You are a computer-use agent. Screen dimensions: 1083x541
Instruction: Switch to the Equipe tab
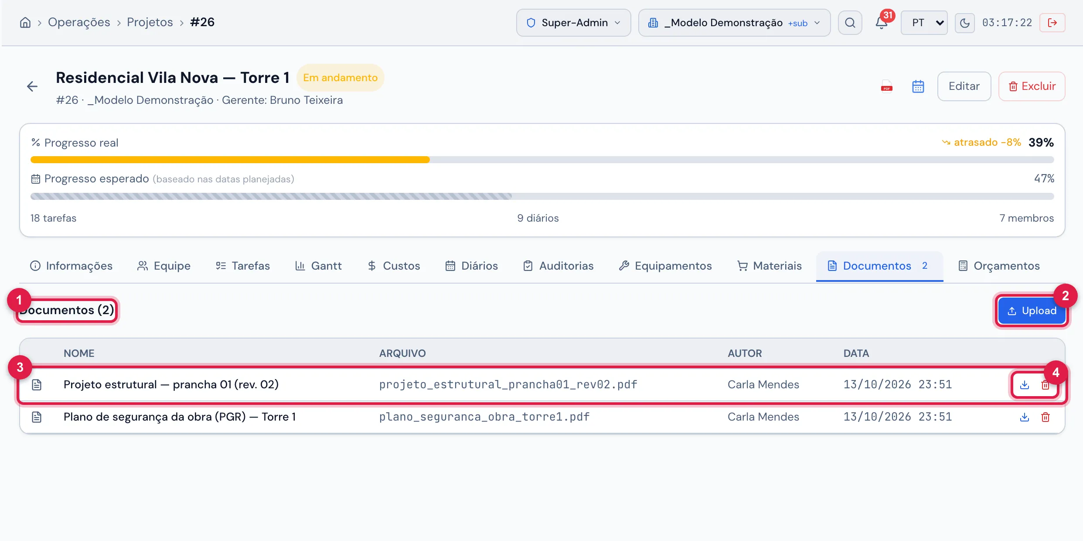[164, 266]
